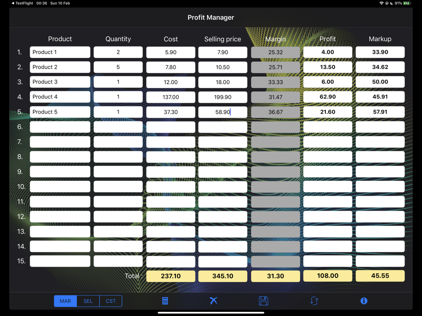Tap the Markup field showing 45.91
422x316 pixels.
pos(380,97)
